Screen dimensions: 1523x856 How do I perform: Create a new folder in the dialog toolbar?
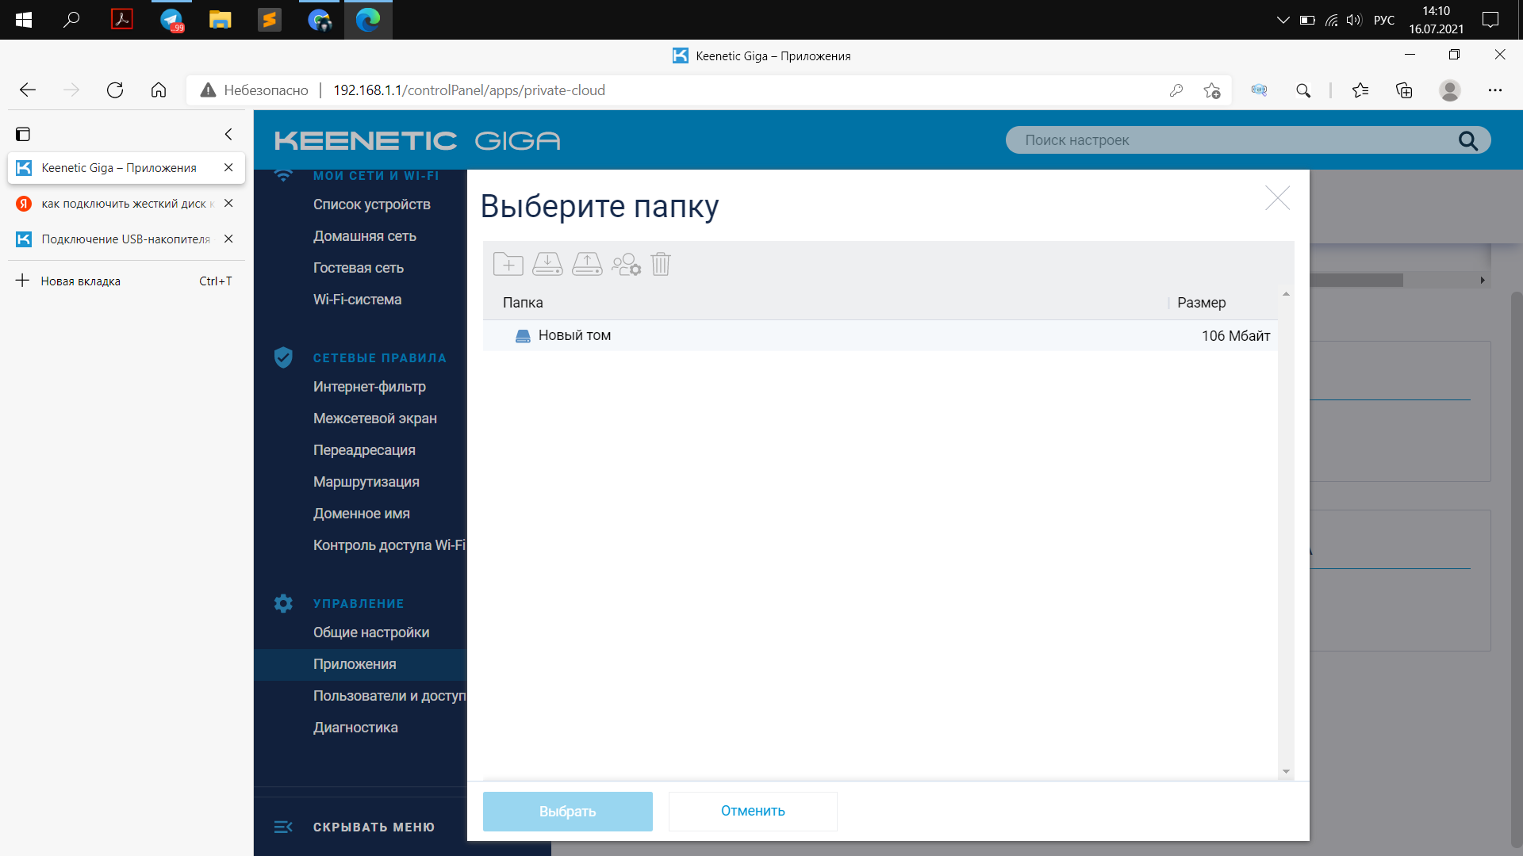[508, 264]
